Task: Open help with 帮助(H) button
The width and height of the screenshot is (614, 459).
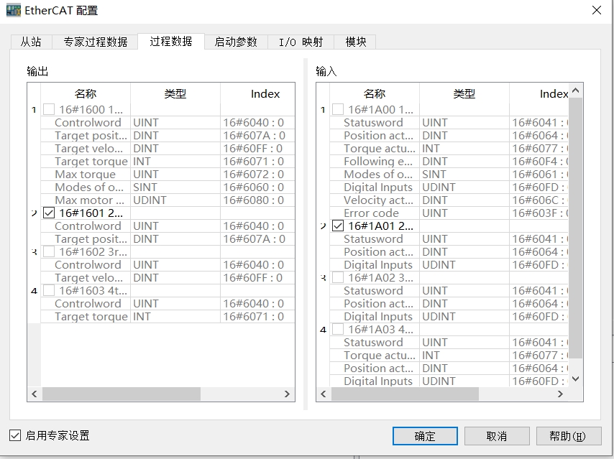Action: [569, 436]
